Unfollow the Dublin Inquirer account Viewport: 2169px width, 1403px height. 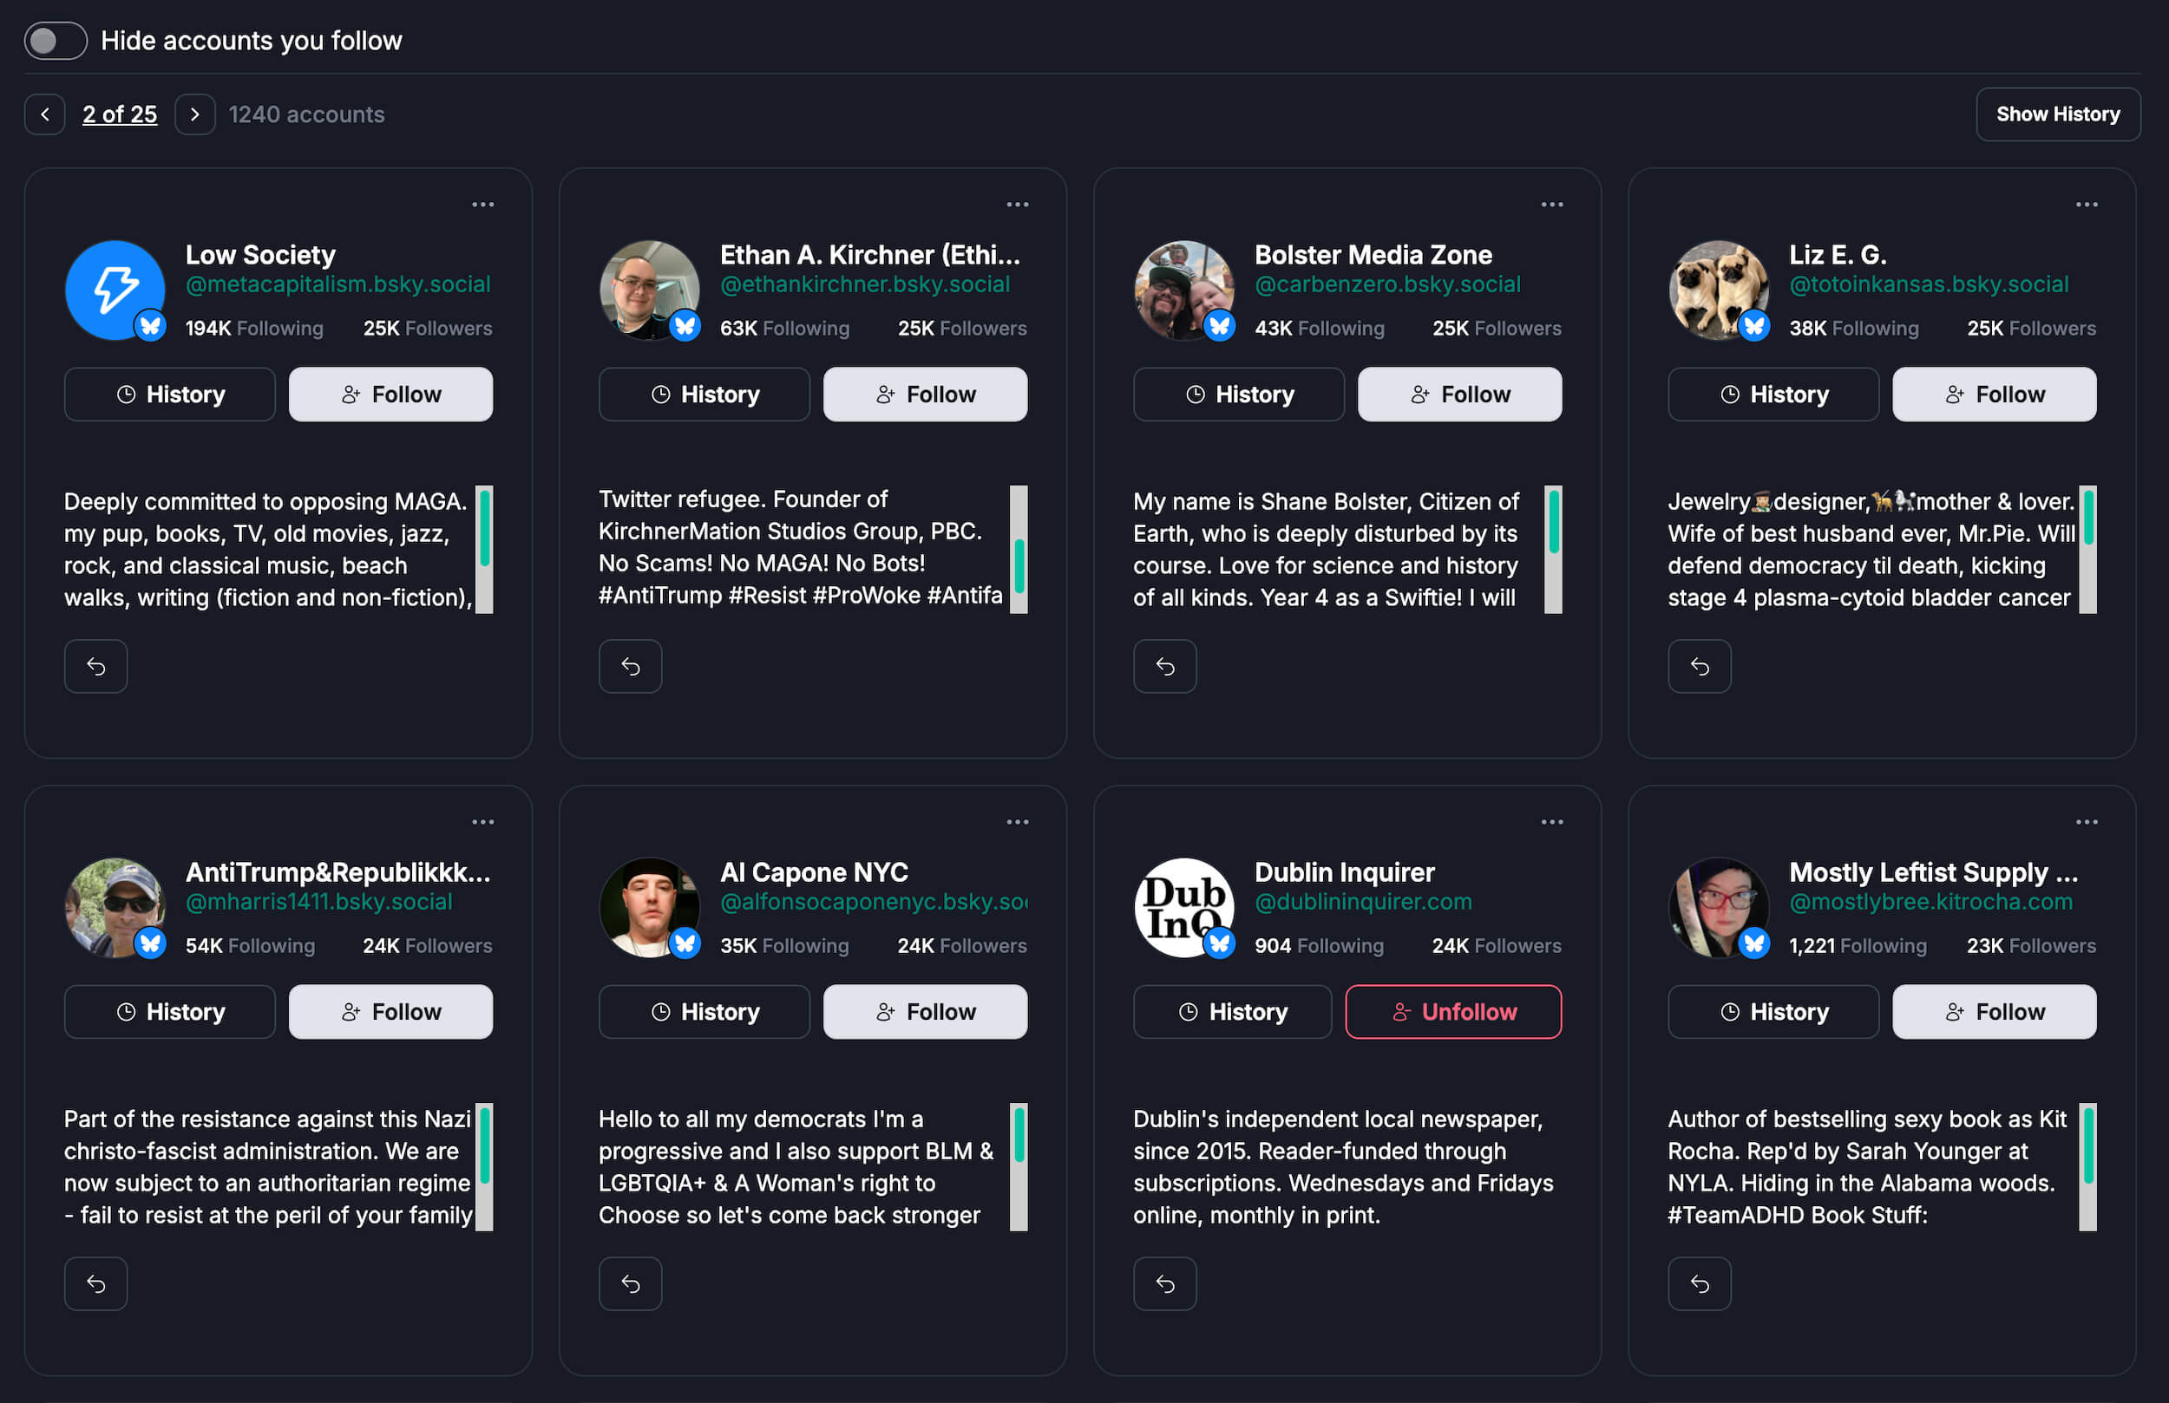pos(1452,1011)
